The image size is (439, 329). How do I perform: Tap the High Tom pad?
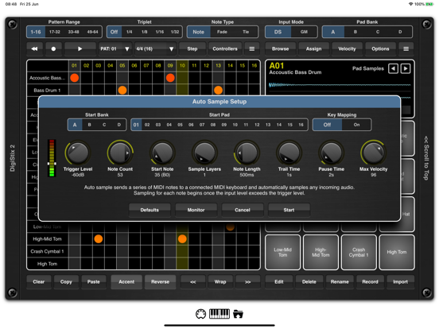tap(397, 252)
